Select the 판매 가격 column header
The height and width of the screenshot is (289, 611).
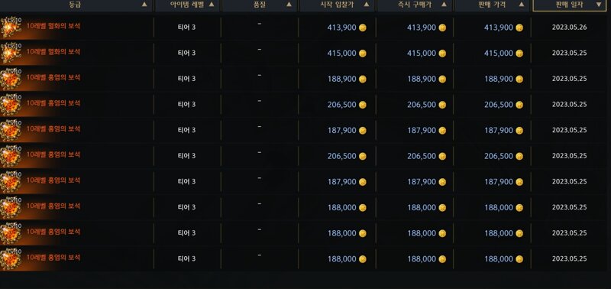pyautogui.click(x=492, y=5)
